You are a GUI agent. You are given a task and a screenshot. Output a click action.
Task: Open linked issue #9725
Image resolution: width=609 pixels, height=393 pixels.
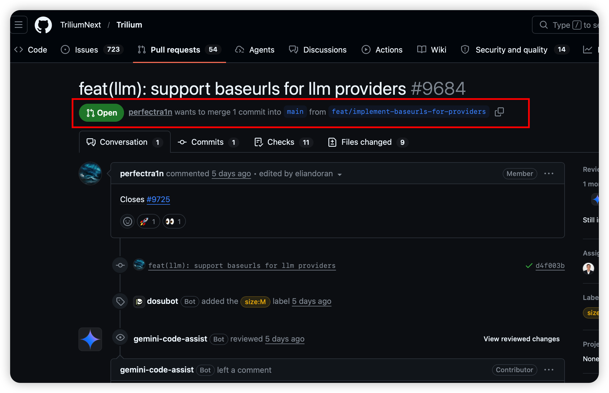pyautogui.click(x=158, y=199)
